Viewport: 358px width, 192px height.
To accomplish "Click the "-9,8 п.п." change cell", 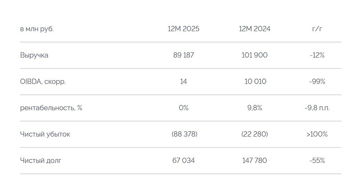I will pos(317,108).
